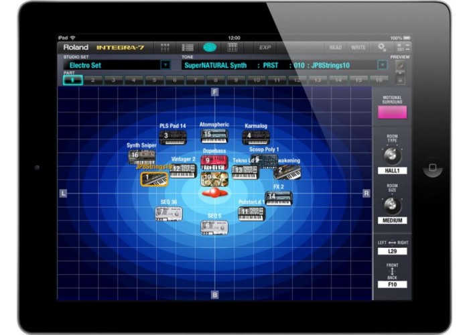
Task: Open the Studio Set dropdown arrow
Action: pyautogui.click(x=165, y=65)
